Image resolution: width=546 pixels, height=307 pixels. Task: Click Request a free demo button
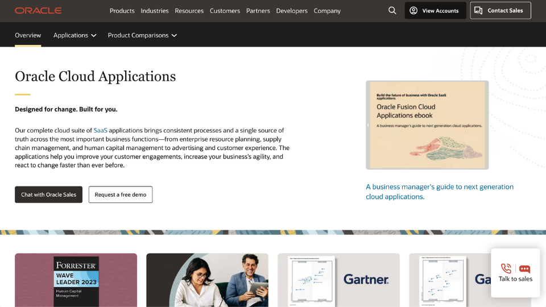tap(121, 194)
